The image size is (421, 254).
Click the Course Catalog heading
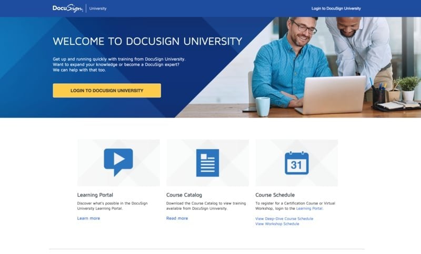click(x=184, y=195)
